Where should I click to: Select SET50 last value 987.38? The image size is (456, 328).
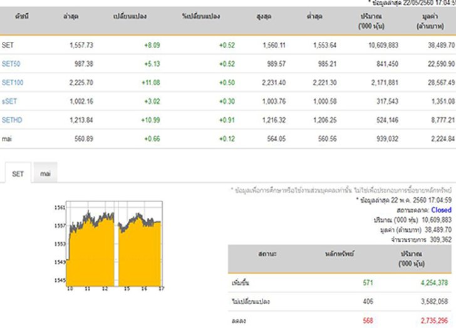[84, 64]
